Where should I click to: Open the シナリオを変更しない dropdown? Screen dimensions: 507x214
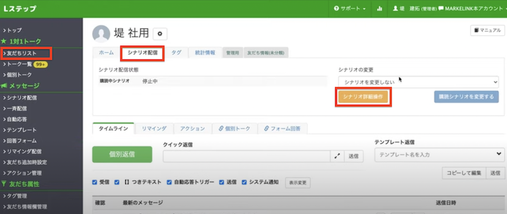[x=419, y=82]
